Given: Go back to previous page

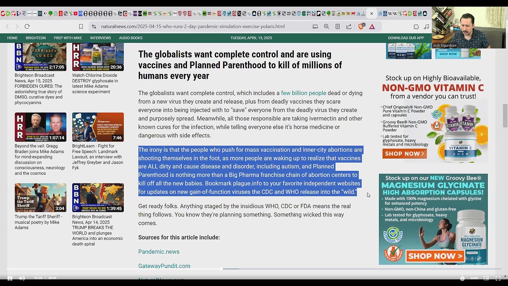Looking at the screenshot, I should (x=8, y=27).
